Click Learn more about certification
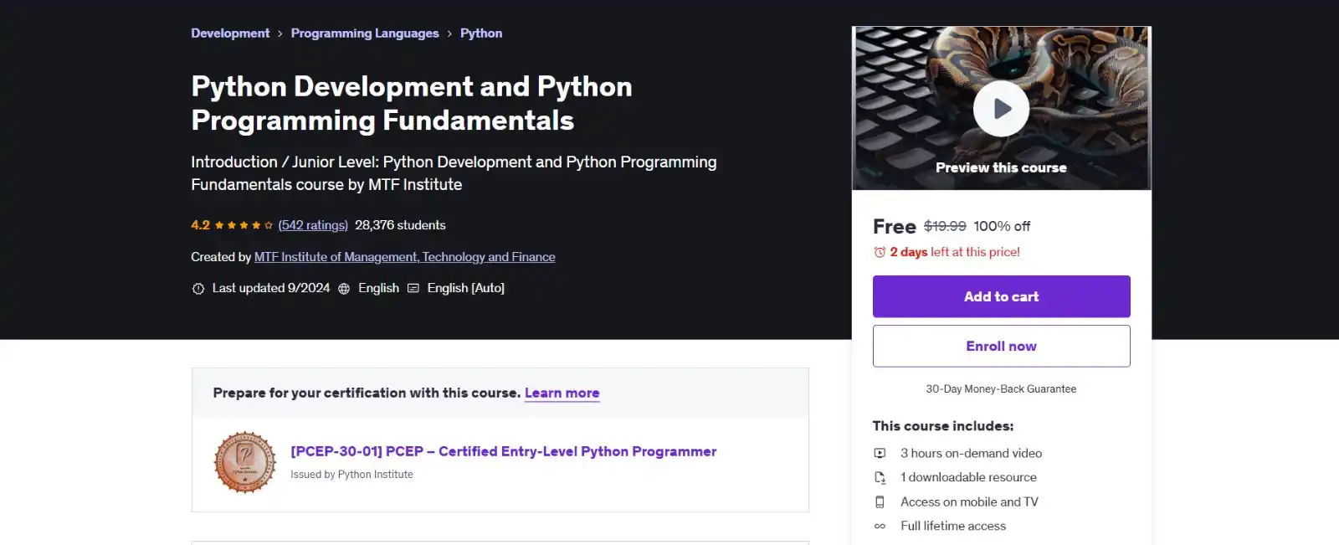1339x545 pixels. click(x=562, y=393)
